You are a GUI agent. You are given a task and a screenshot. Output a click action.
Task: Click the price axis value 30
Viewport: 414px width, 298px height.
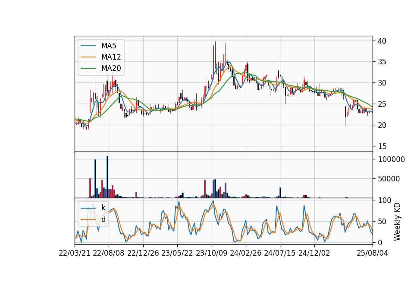(x=382, y=83)
